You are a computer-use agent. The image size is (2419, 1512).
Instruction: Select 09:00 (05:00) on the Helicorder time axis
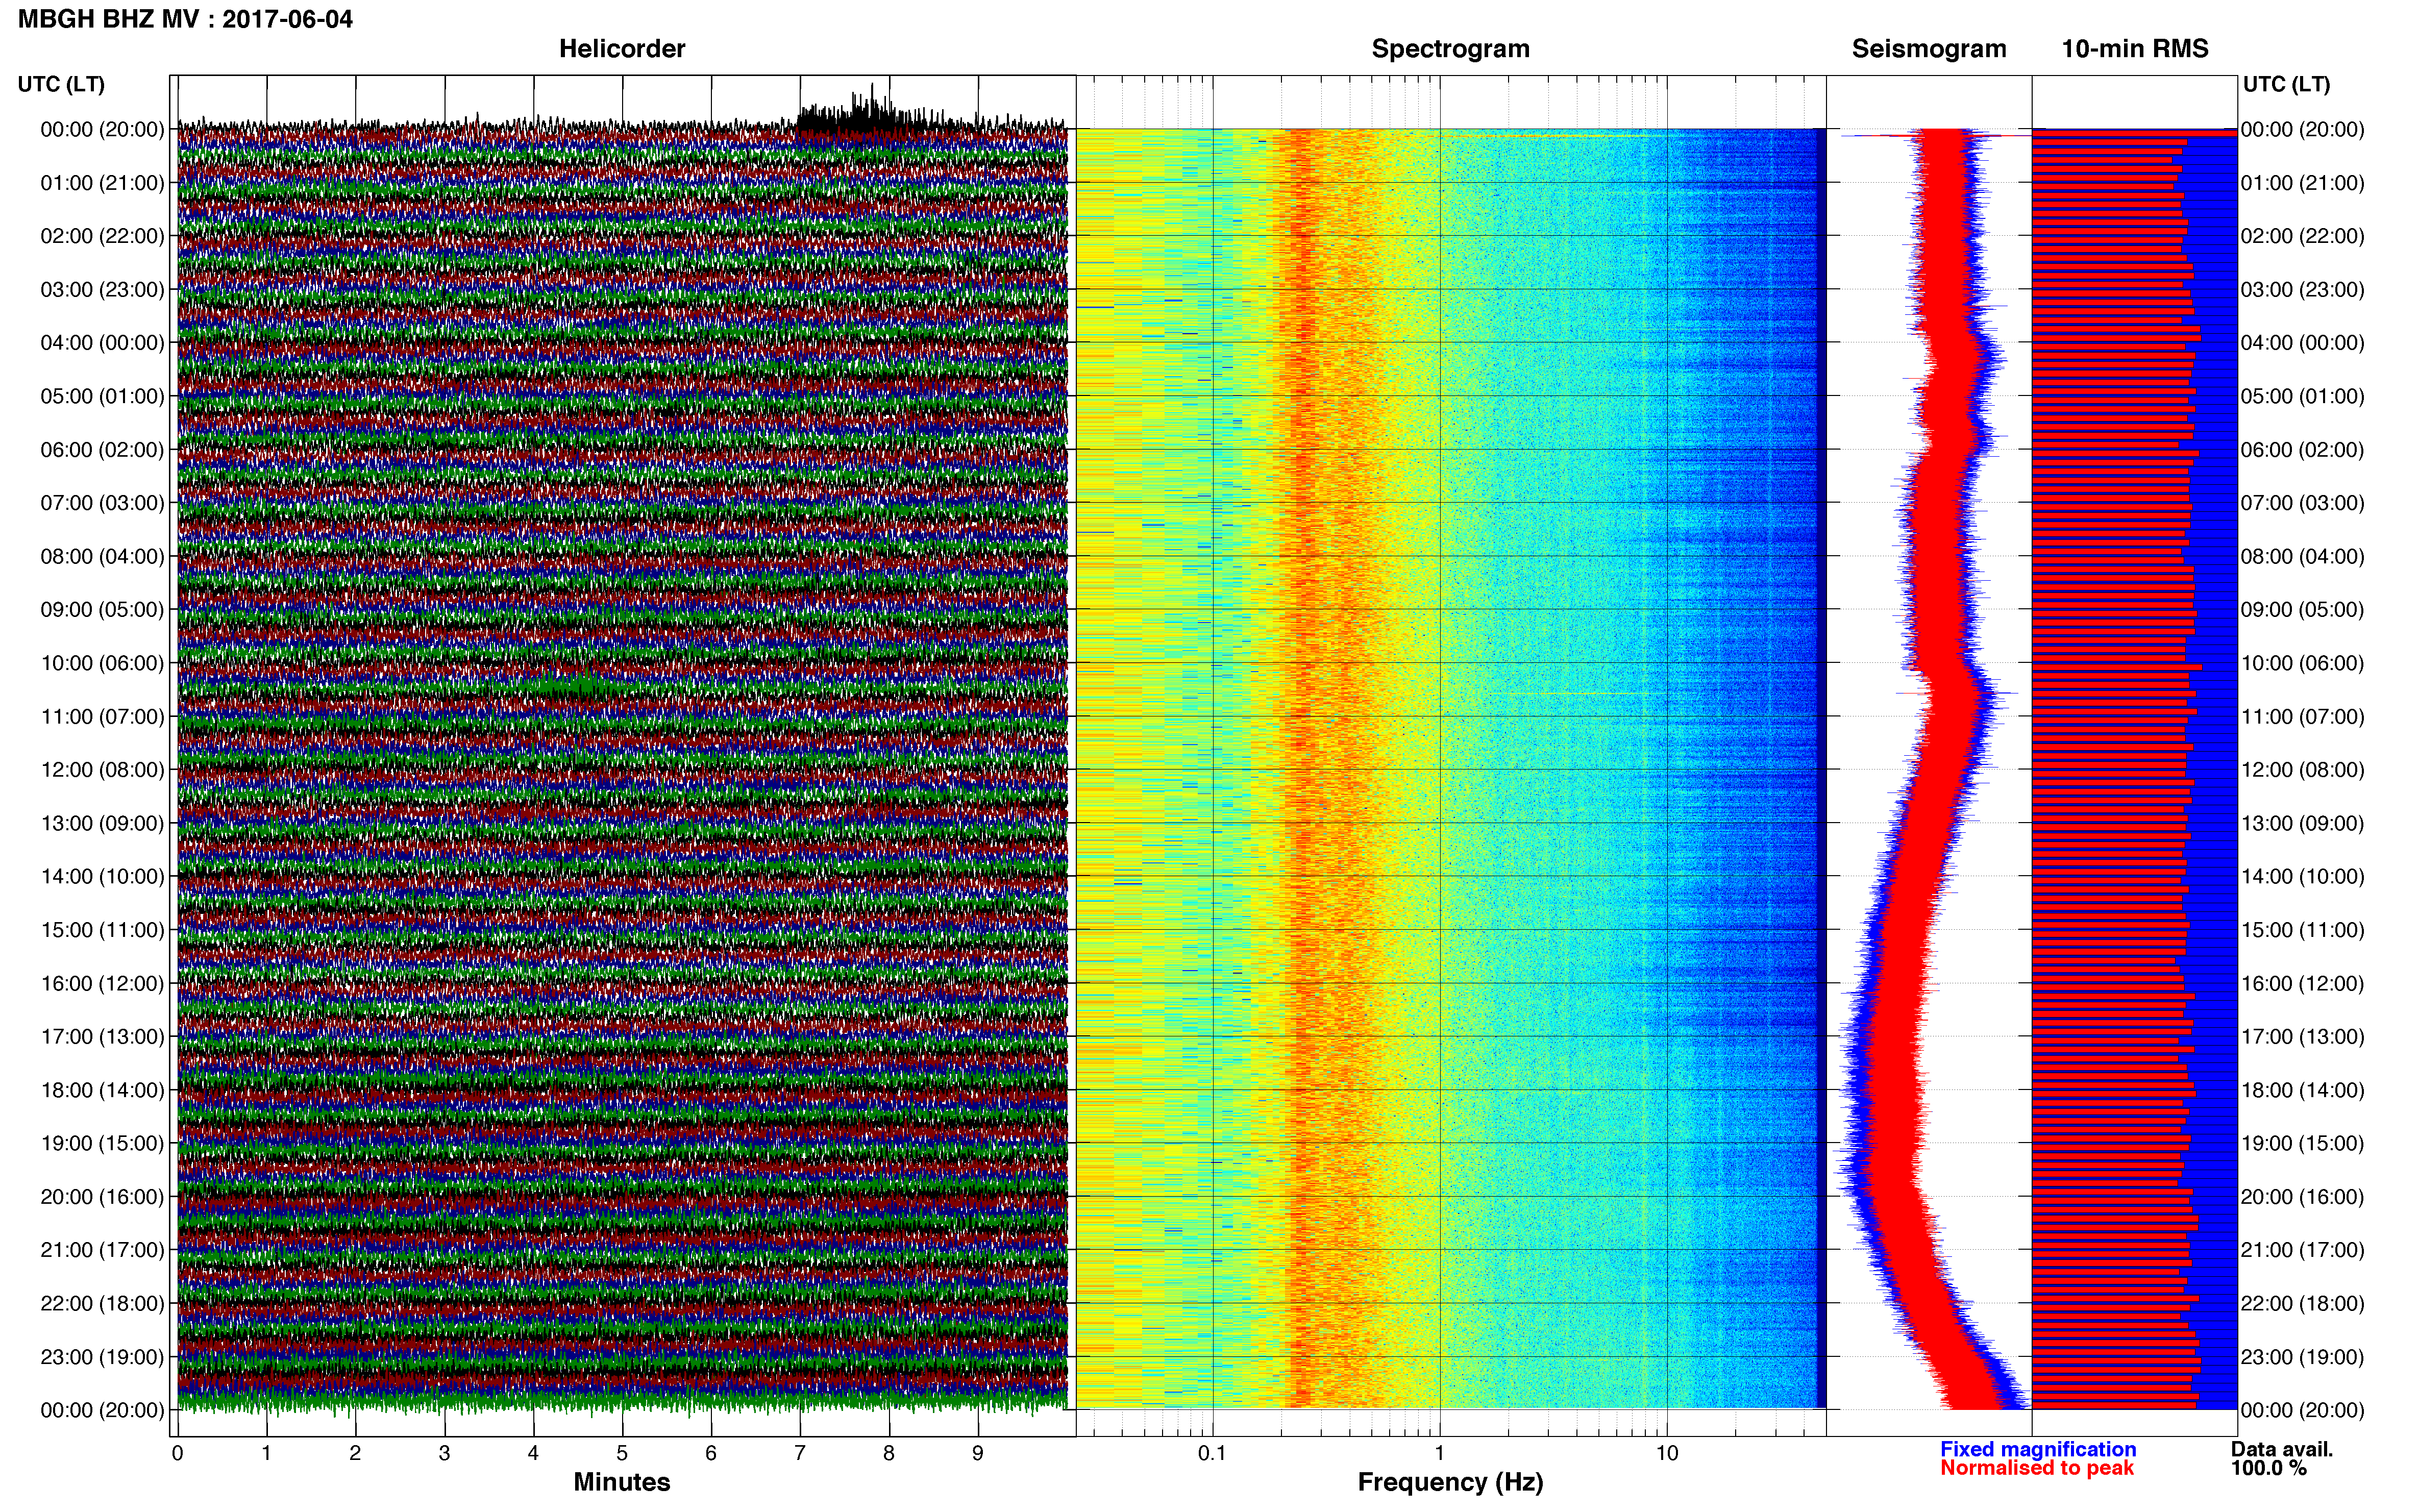102,610
